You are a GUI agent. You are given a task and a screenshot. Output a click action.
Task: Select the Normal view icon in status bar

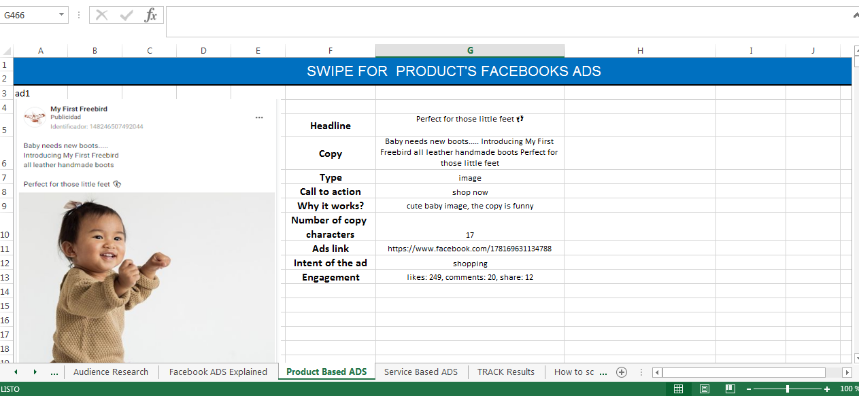(678, 388)
